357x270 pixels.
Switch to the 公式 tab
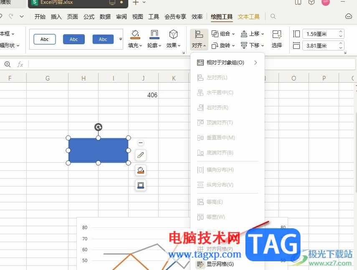89,17
